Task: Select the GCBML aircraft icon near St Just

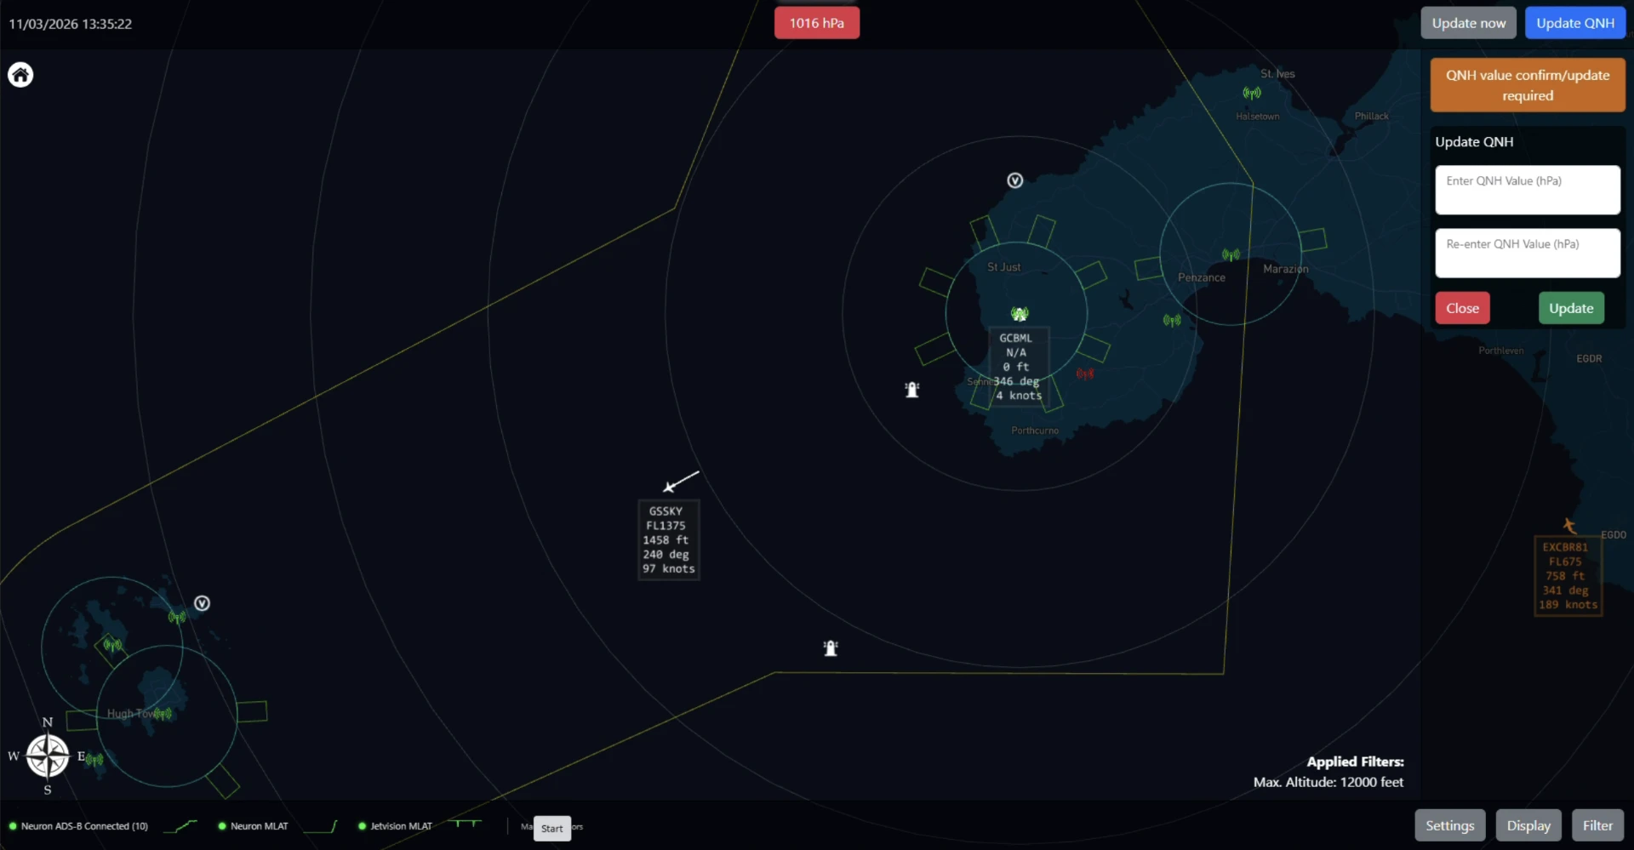Action: (1020, 314)
